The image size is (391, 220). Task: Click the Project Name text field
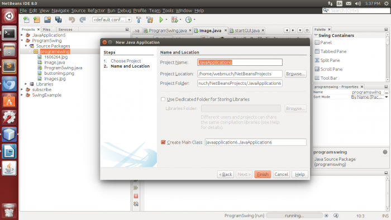point(240,63)
